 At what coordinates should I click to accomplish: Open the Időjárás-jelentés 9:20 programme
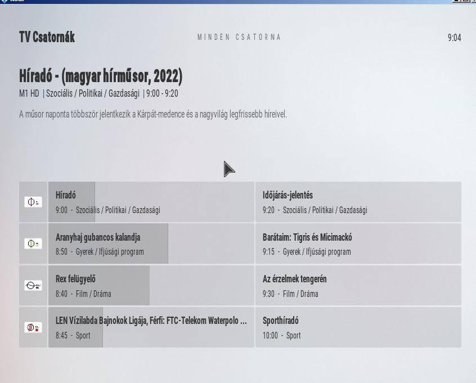coord(358,202)
